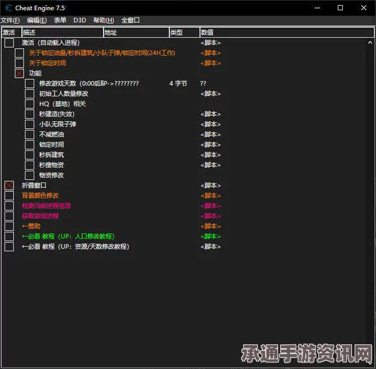Image resolution: width=376 pixels, height=369 pixels.
Task: Click orange <脚本> value of 背景颜色修改
Action: tap(211, 196)
